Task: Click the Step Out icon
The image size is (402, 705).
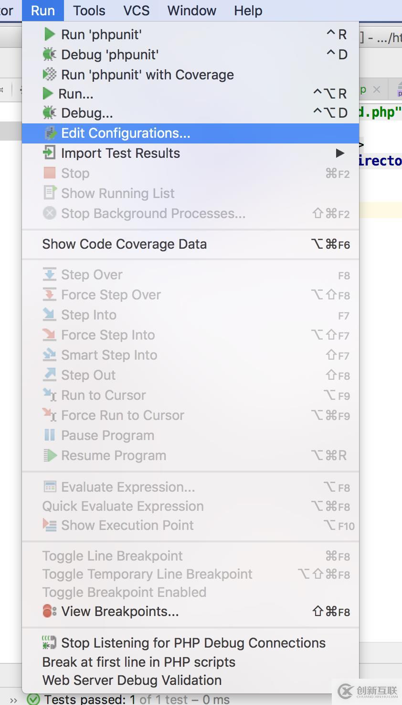Action: pyautogui.click(x=49, y=375)
